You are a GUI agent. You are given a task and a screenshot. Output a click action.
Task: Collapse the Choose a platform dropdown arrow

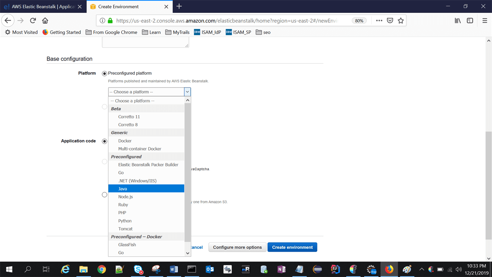(x=187, y=92)
